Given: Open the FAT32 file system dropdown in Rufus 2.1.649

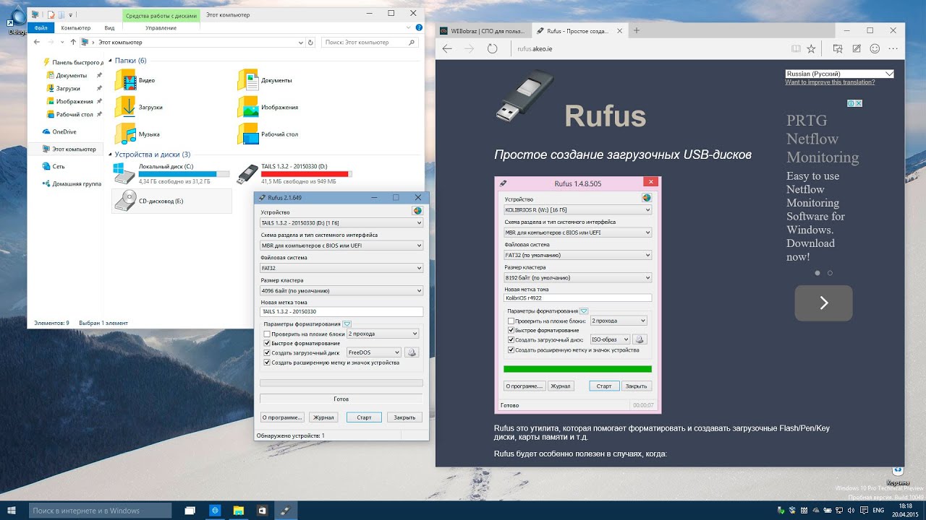Looking at the screenshot, I should tap(341, 268).
